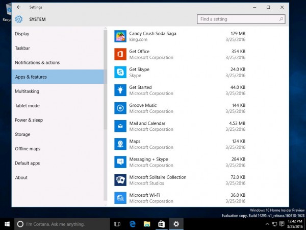The image size is (306, 230).
Task: Click the king.com publisher text
Action: [138, 39]
